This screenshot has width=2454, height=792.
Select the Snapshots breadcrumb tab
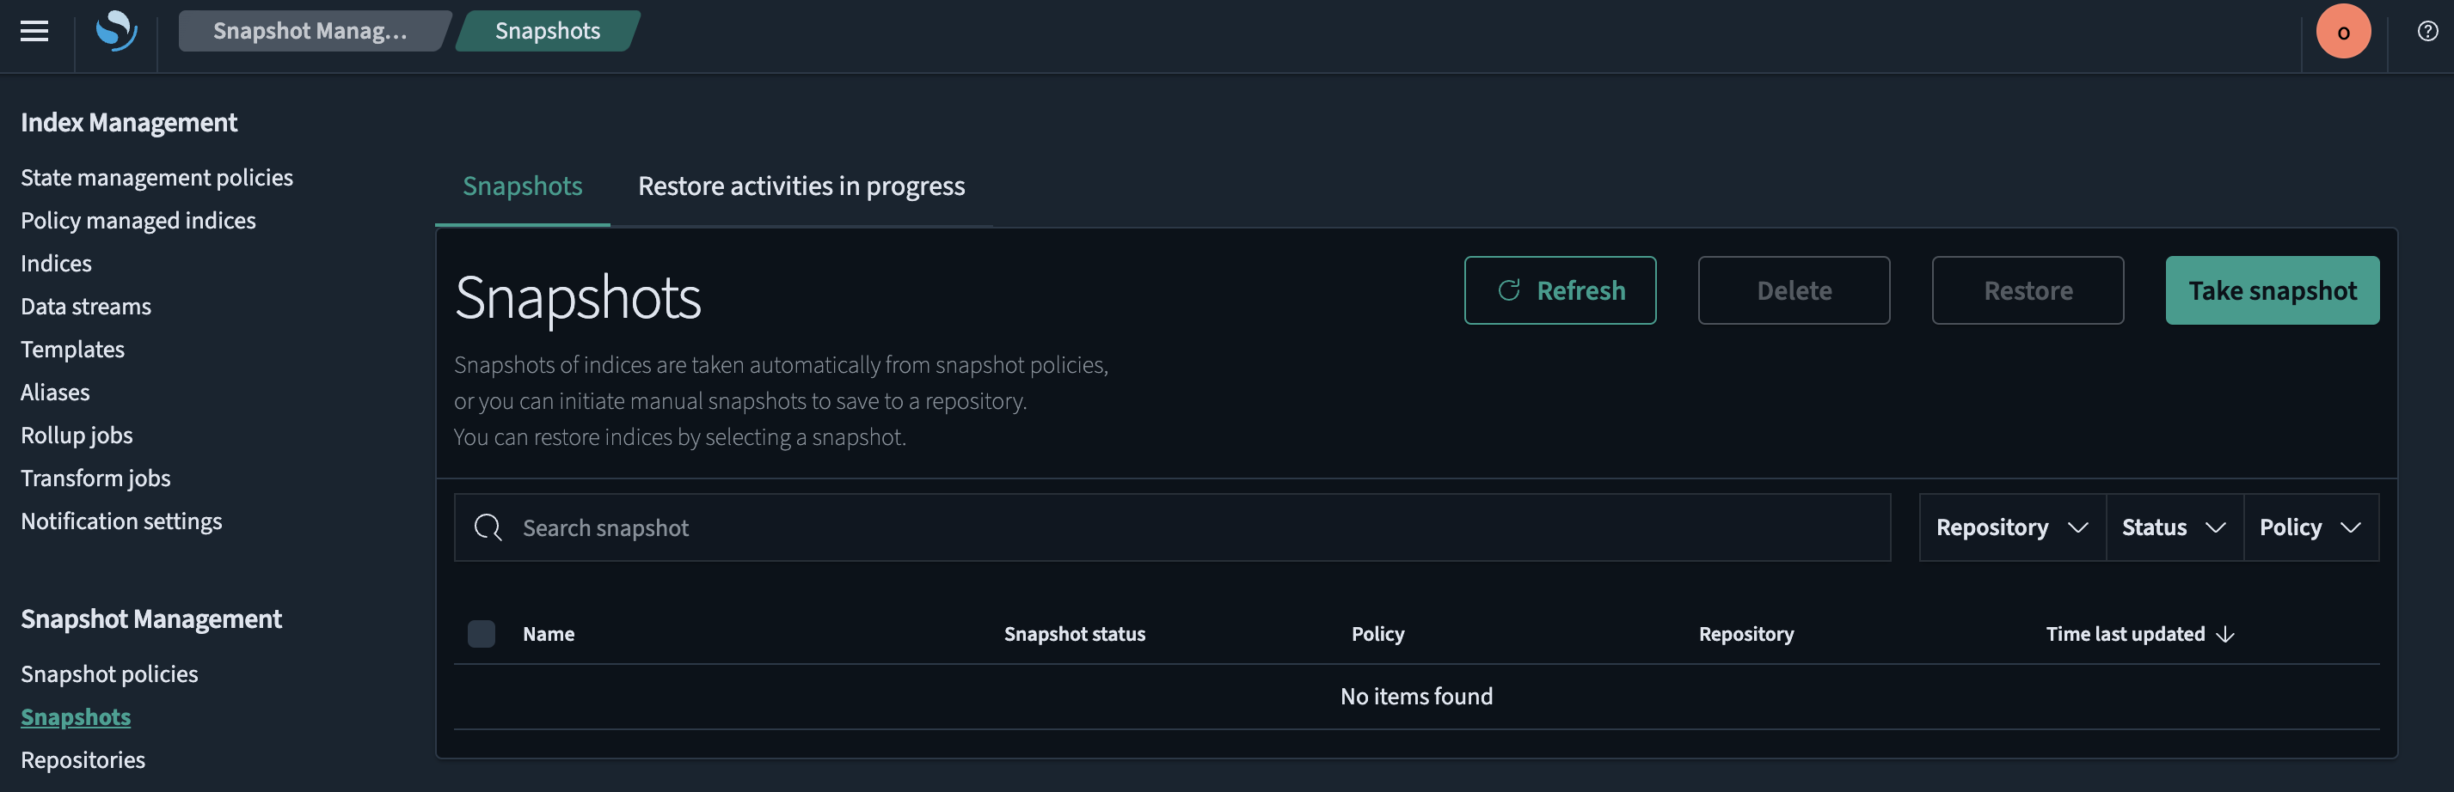click(x=547, y=30)
